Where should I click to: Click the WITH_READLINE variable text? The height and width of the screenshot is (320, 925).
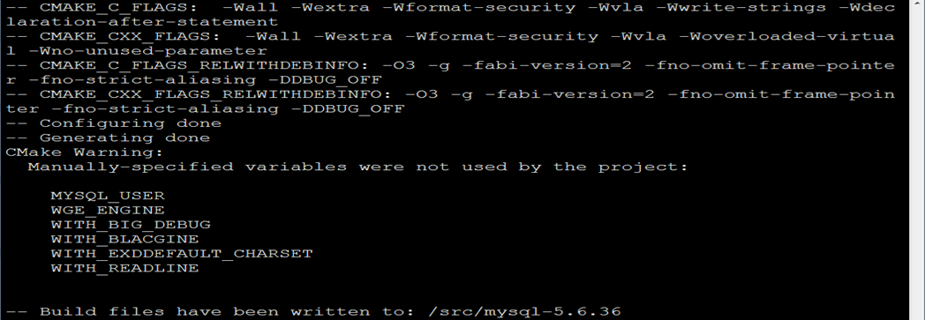pos(124,268)
